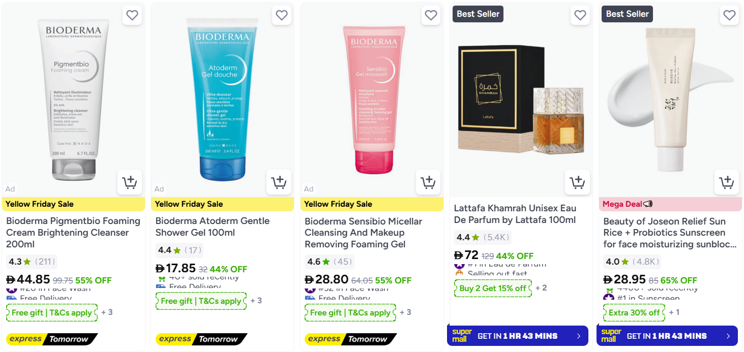
Task: Add Pigmentbio Foaming Cream to cart
Action: [130, 182]
